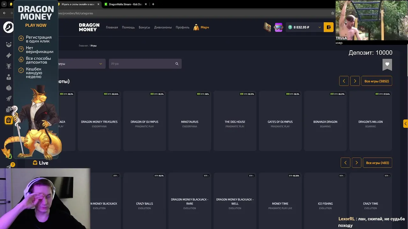Click the heart favorites bookmark
The width and height of the screenshot is (408, 229).
[387, 65]
